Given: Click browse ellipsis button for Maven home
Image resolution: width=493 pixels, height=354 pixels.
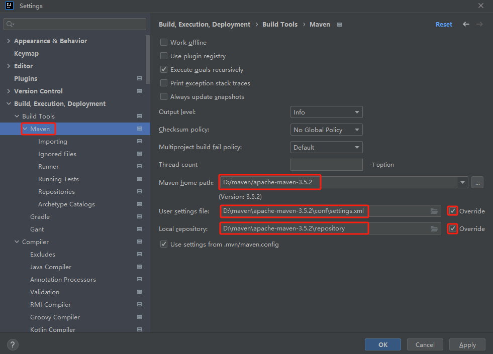Looking at the screenshot, I should tap(477, 182).
